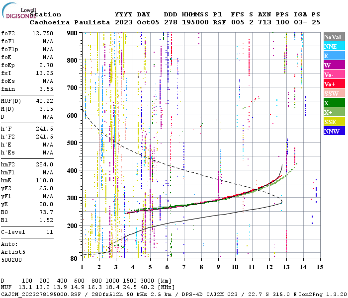Select the X- dark green legend swatch
The width and height of the screenshot is (348, 298).
(x=334, y=103)
